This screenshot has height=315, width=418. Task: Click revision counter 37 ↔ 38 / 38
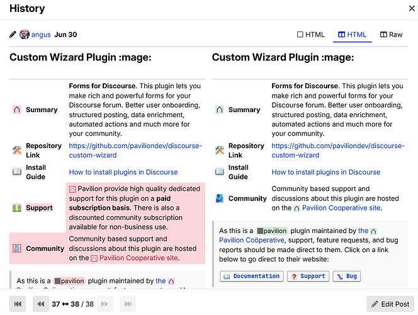[x=73, y=304]
